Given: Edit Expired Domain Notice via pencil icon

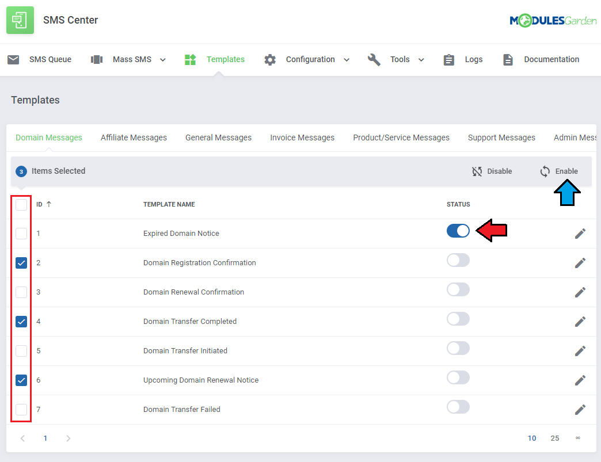Looking at the screenshot, I should click(x=580, y=233).
